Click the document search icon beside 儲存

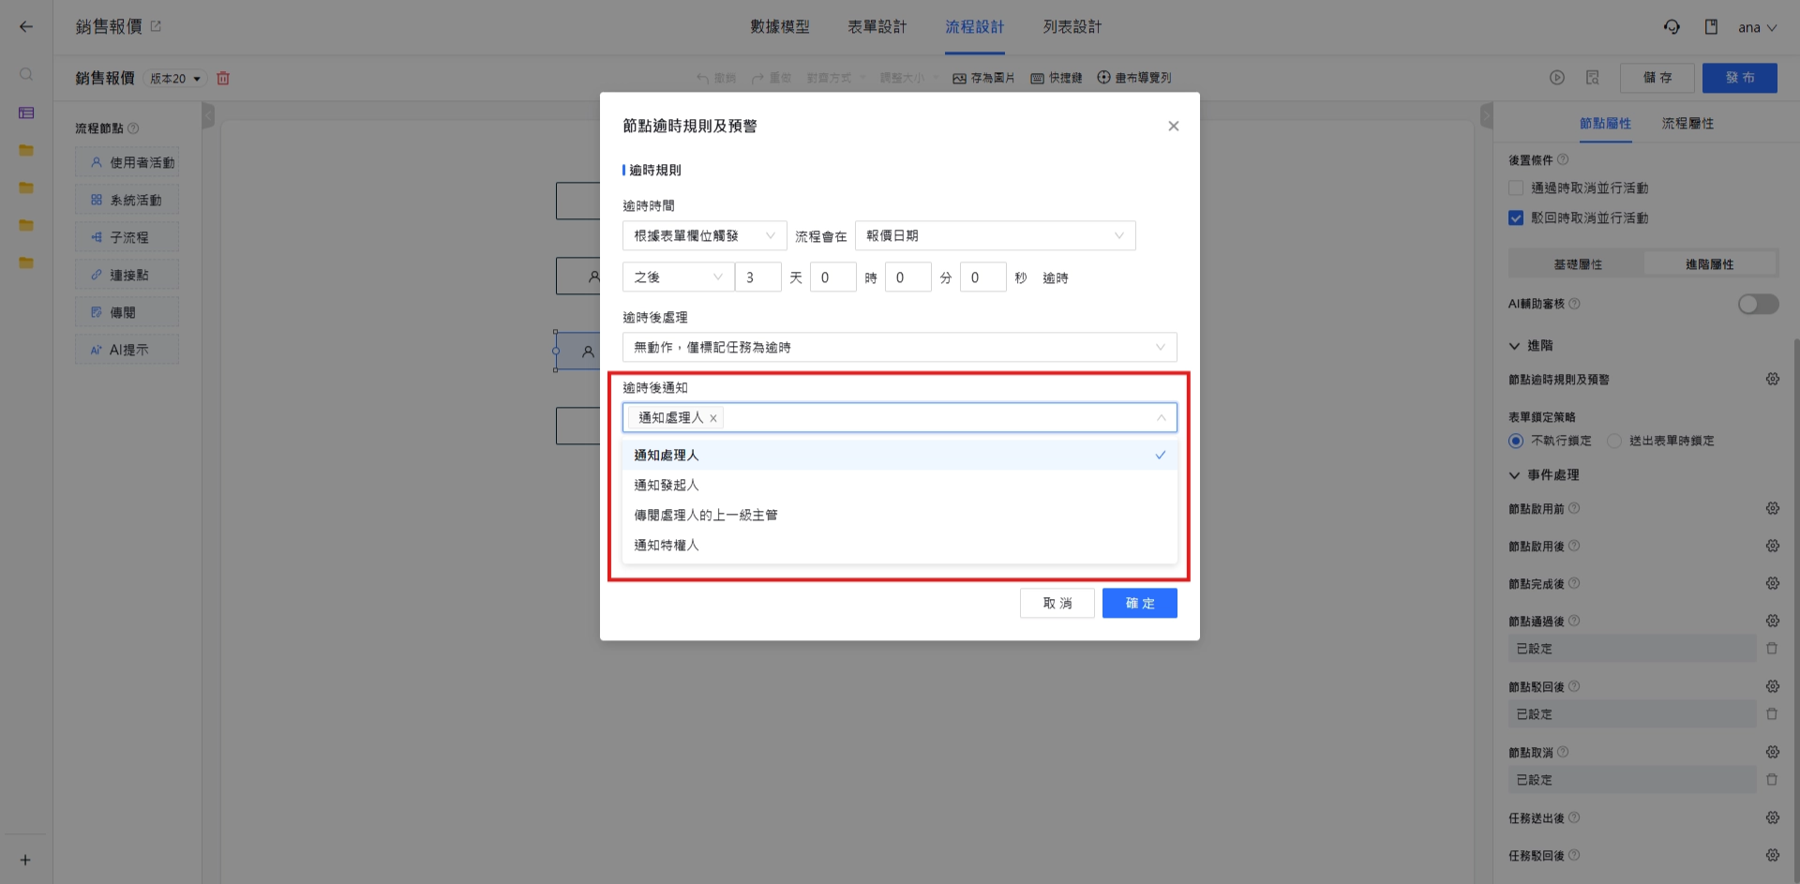click(x=1593, y=78)
